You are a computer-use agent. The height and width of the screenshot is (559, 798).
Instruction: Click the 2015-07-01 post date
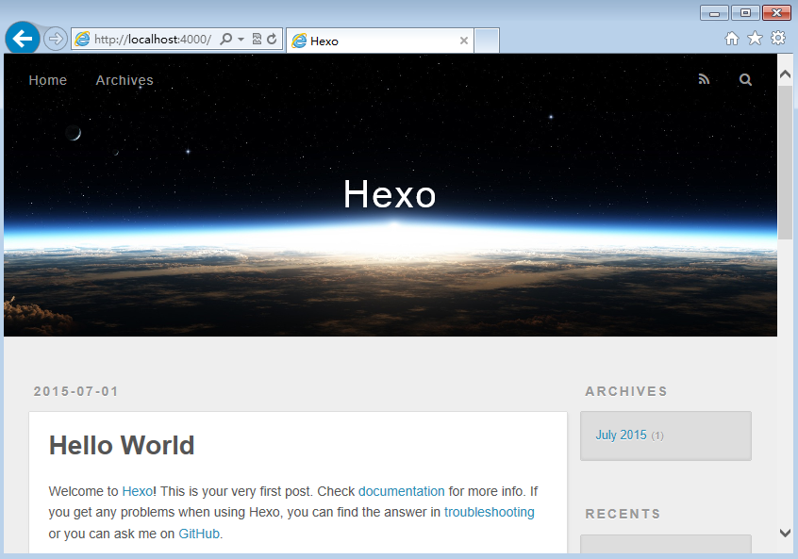pos(75,391)
